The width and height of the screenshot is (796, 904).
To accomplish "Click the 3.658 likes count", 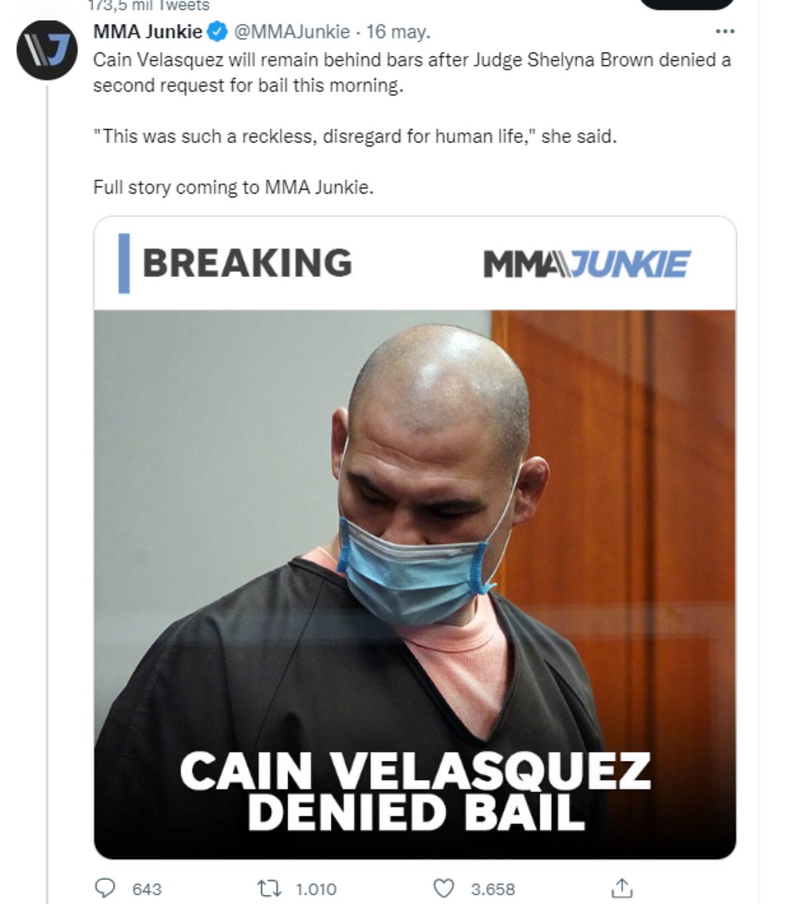I will tap(493, 889).
